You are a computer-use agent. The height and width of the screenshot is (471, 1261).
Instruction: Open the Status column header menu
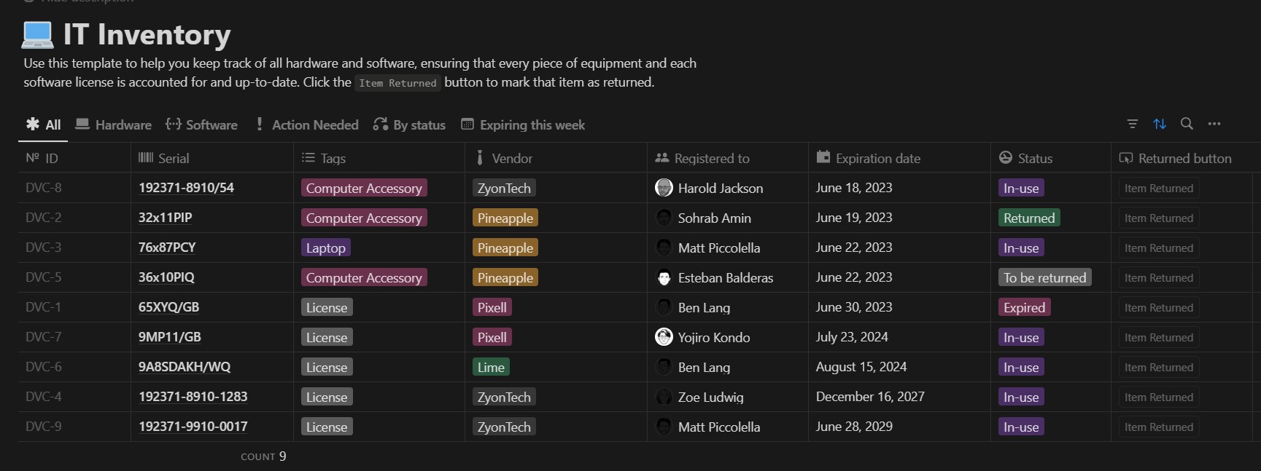click(x=1034, y=158)
